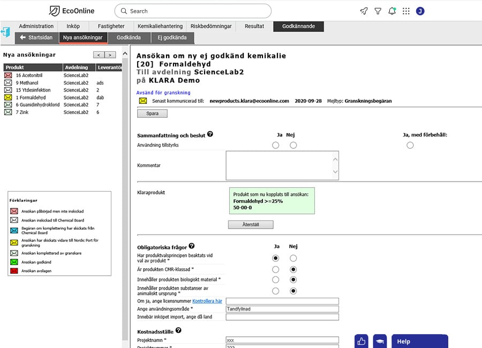Open the Help button
Viewport: 482px width, 348px height.
[419, 341]
